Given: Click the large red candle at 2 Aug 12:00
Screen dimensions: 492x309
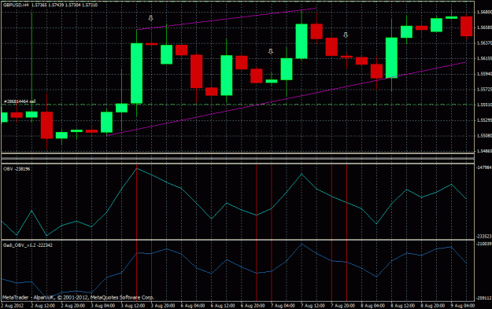Looking at the screenshot, I should point(46,125).
